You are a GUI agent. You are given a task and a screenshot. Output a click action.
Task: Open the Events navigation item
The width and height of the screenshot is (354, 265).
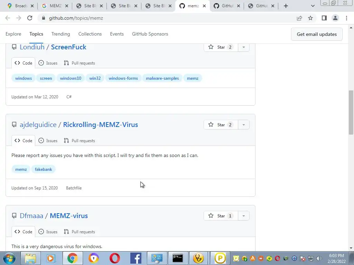click(117, 34)
